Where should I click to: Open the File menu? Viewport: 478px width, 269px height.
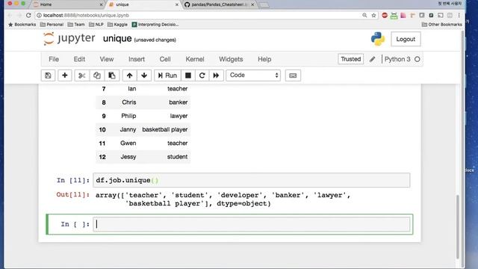pos(54,59)
